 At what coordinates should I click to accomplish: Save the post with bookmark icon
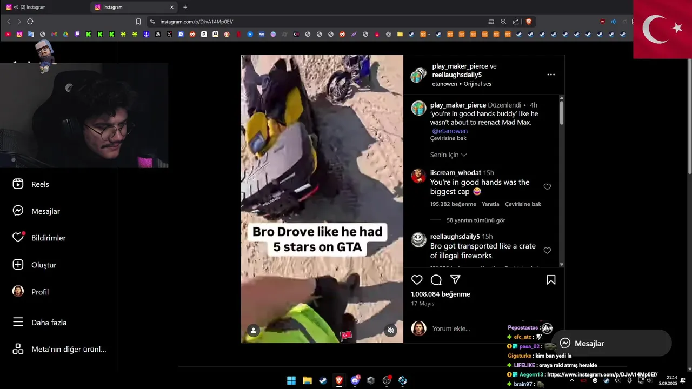pos(551,280)
